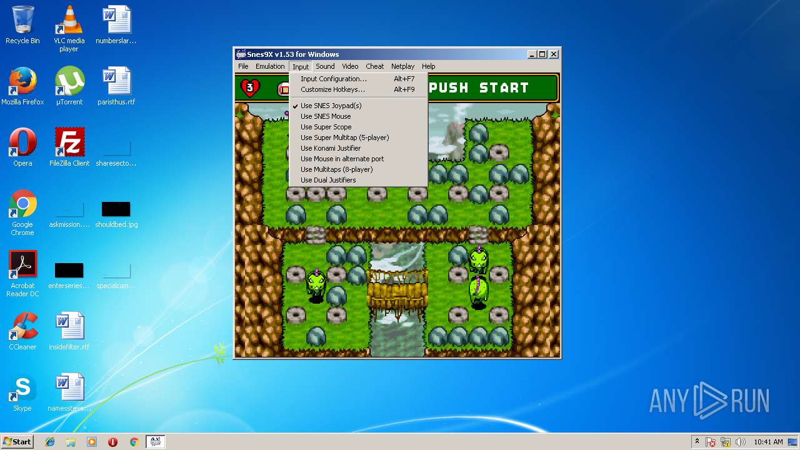800x450 pixels.
Task: Open the Emulation menu
Action: (270, 66)
